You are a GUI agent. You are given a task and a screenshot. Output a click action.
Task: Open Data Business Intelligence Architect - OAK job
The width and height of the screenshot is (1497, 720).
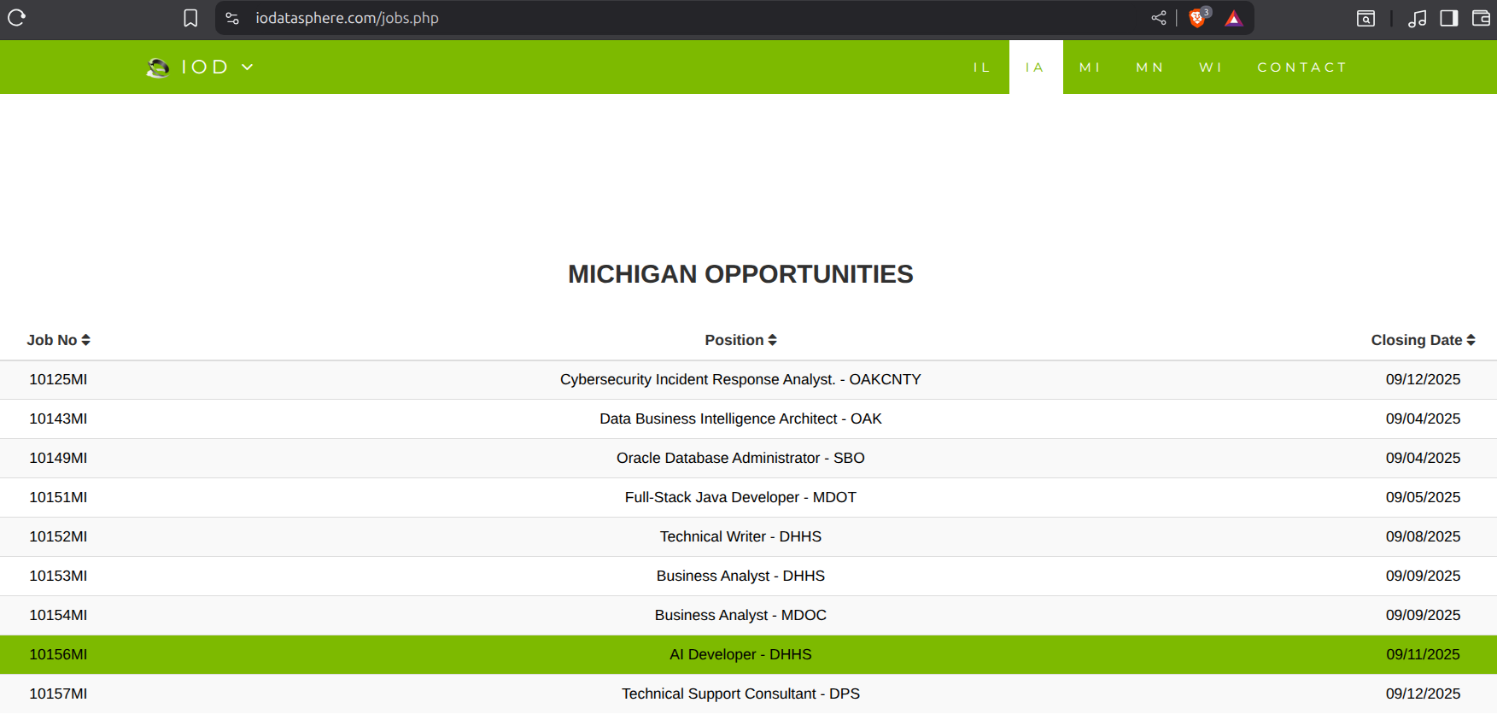[x=740, y=419]
